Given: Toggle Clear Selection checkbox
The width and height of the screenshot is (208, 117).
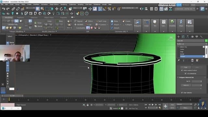Looking at the screenshot, I should click(x=182, y=93).
